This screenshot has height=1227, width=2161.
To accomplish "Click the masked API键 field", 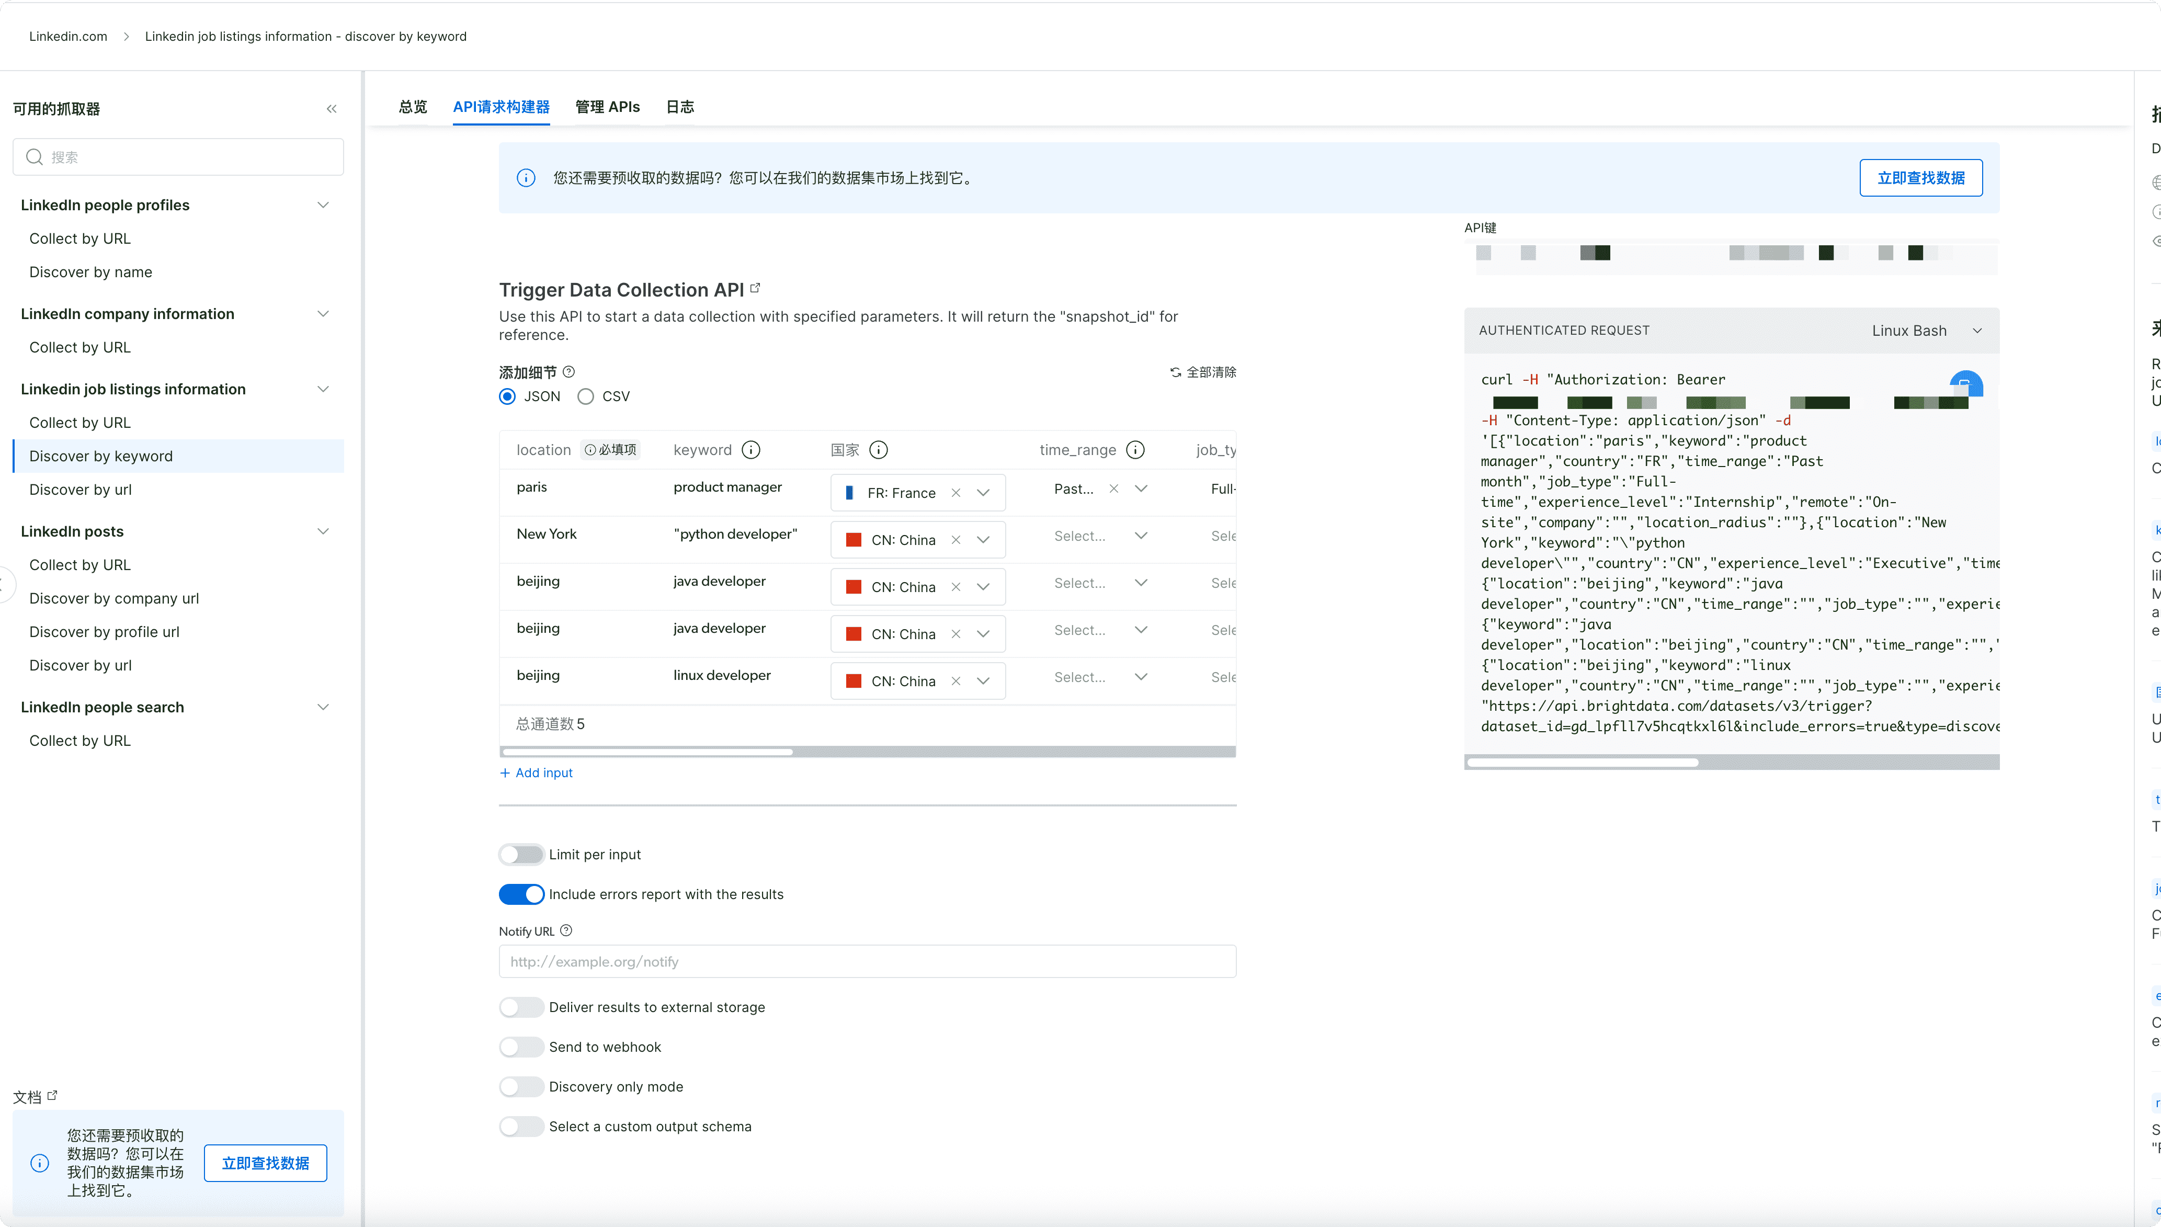I will 1731,256.
